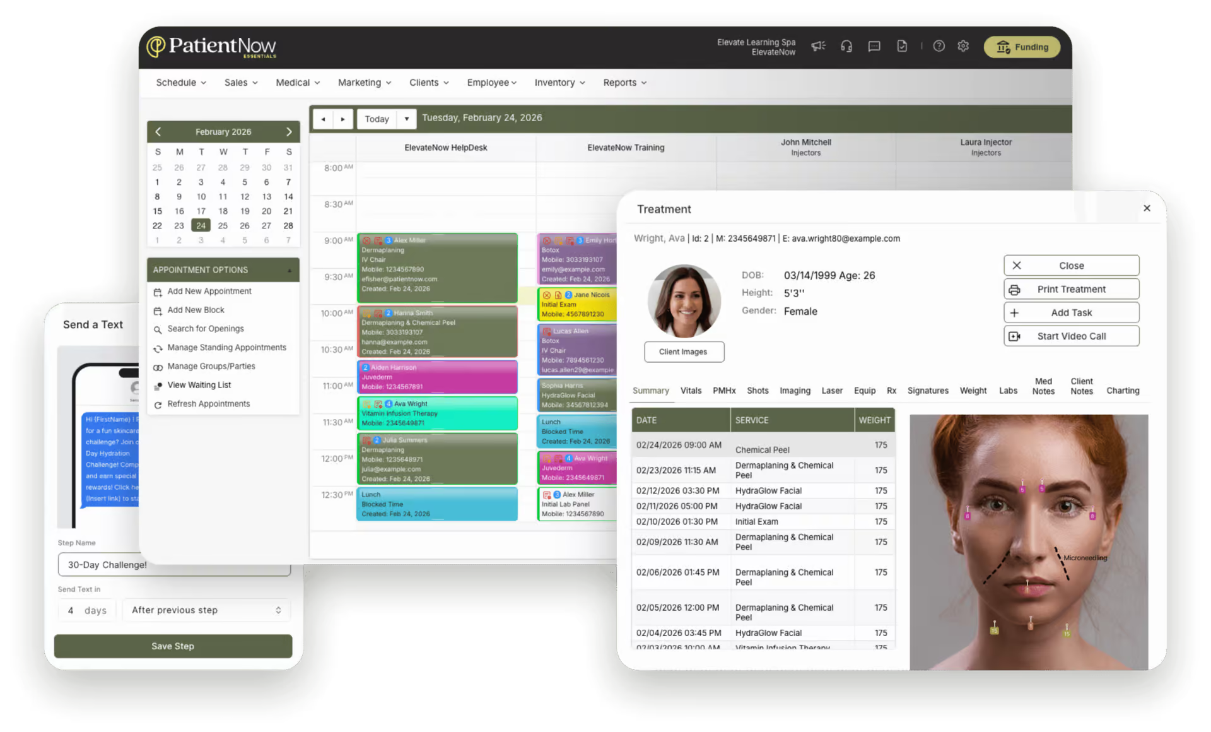
Task: Switch to the Charting tab
Action: [x=1123, y=391]
